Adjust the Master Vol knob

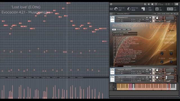click(x=116, y=9)
